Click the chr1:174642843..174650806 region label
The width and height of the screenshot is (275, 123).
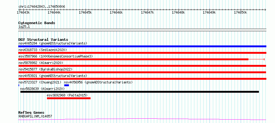42,7
